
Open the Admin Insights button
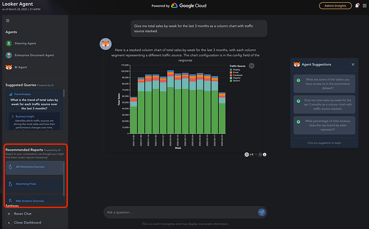(335, 6)
